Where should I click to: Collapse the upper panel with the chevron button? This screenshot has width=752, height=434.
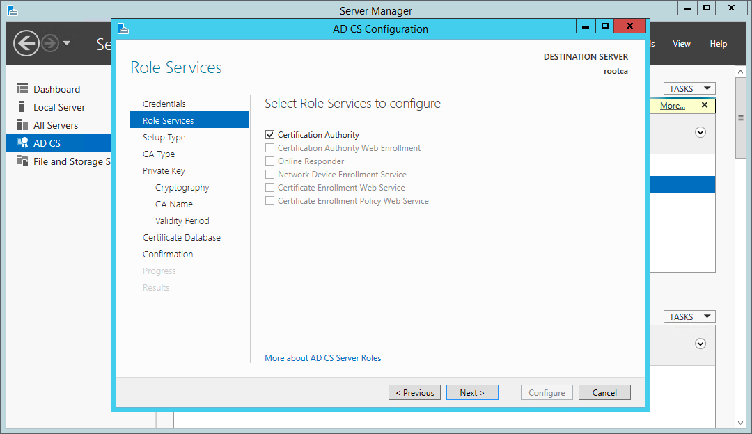(x=700, y=132)
